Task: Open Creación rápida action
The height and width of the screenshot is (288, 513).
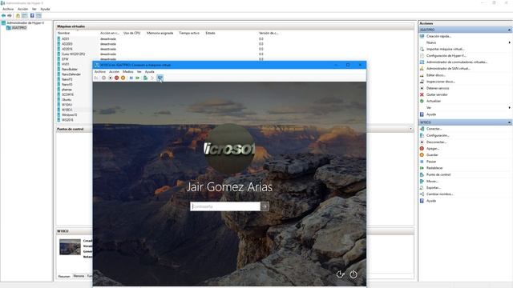Action: tap(438, 36)
